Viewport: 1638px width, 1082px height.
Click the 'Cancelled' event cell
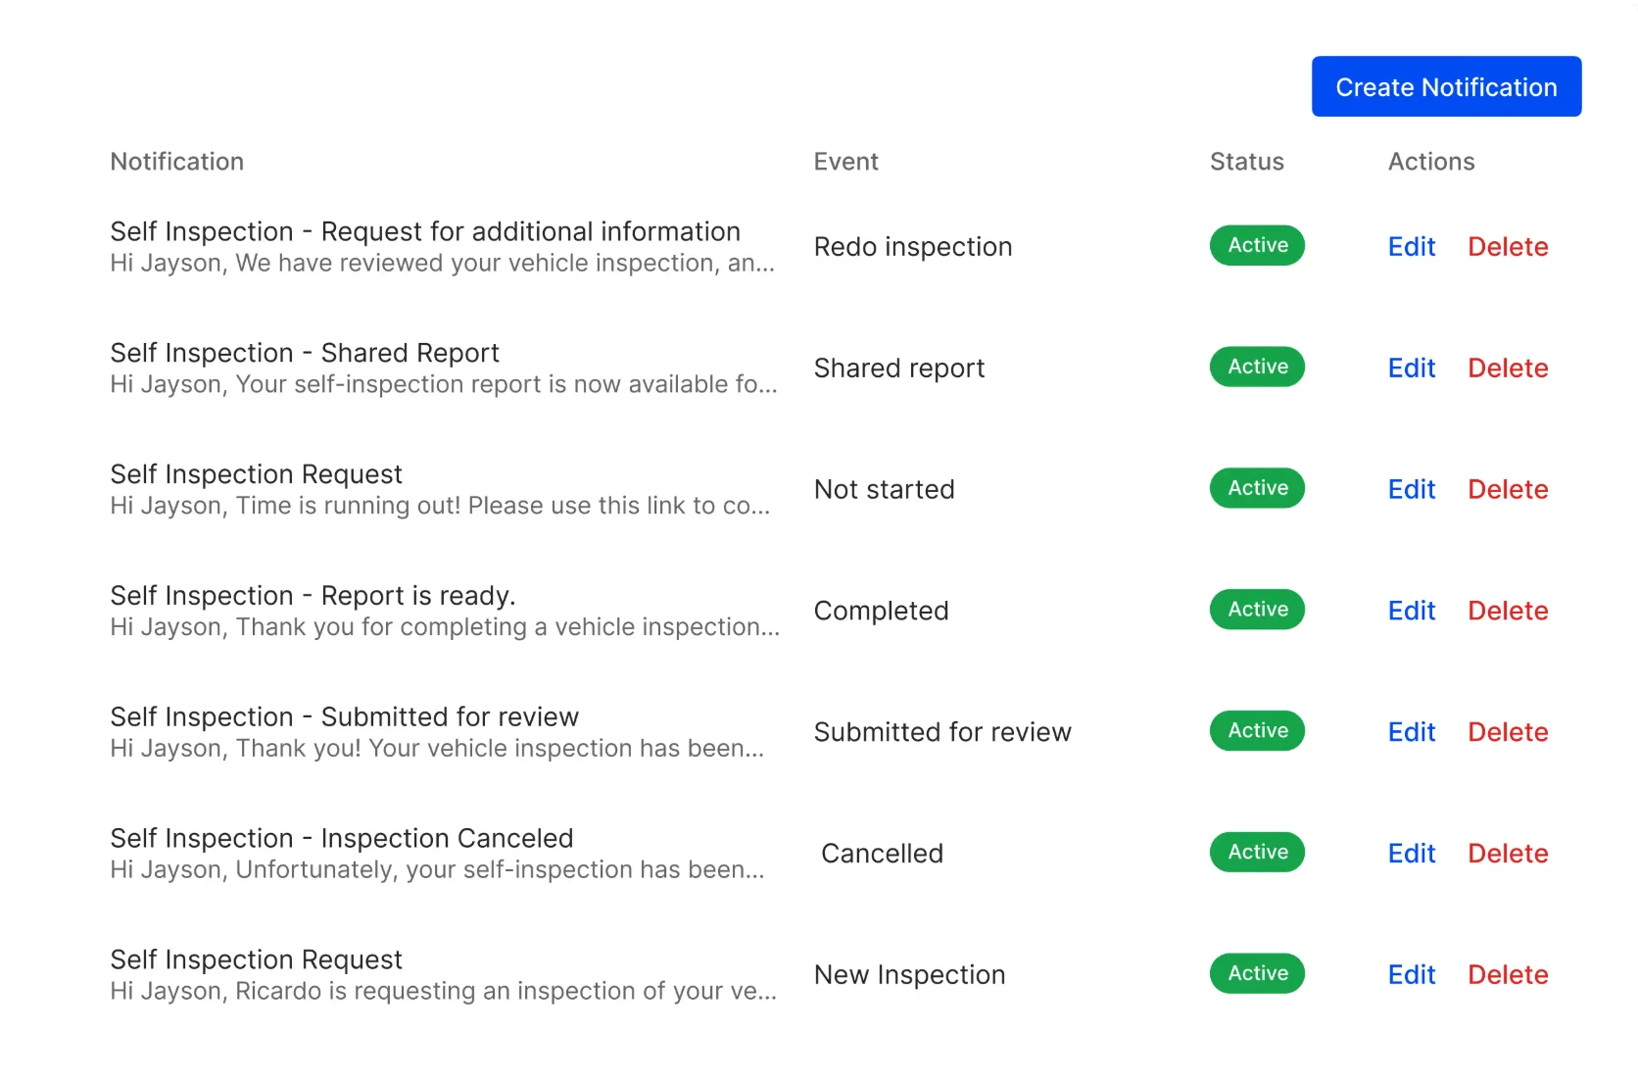pyautogui.click(x=883, y=854)
